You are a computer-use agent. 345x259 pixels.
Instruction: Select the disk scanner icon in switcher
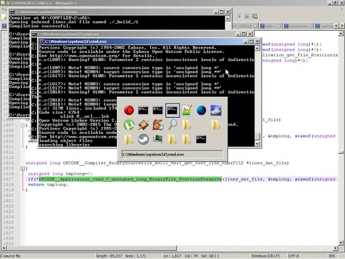[216, 110]
